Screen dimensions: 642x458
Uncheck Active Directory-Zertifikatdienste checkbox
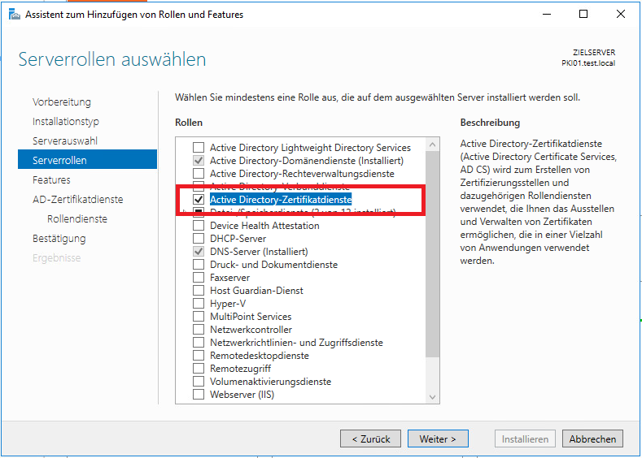click(x=199, y=200)
